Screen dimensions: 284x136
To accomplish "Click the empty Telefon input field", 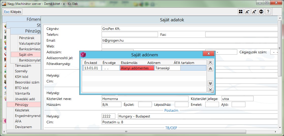I will pyautogui.click(x=130, y=34).
